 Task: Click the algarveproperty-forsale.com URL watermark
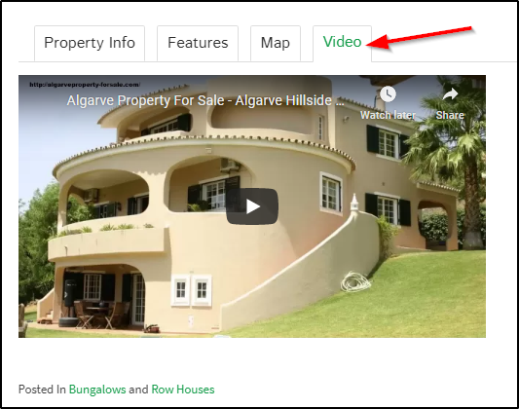tap(85, 85)
